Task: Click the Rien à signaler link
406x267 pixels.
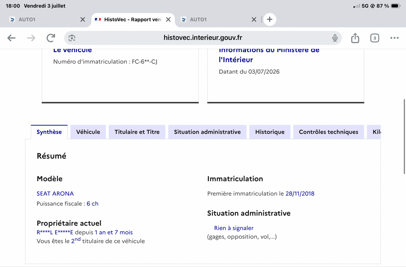Action: 234,228
